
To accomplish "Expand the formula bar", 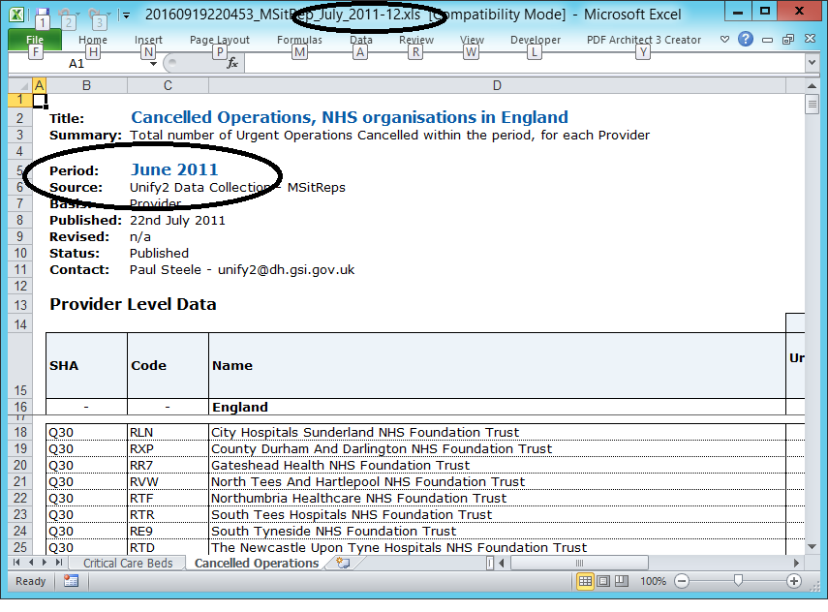I will pos(812,63).
